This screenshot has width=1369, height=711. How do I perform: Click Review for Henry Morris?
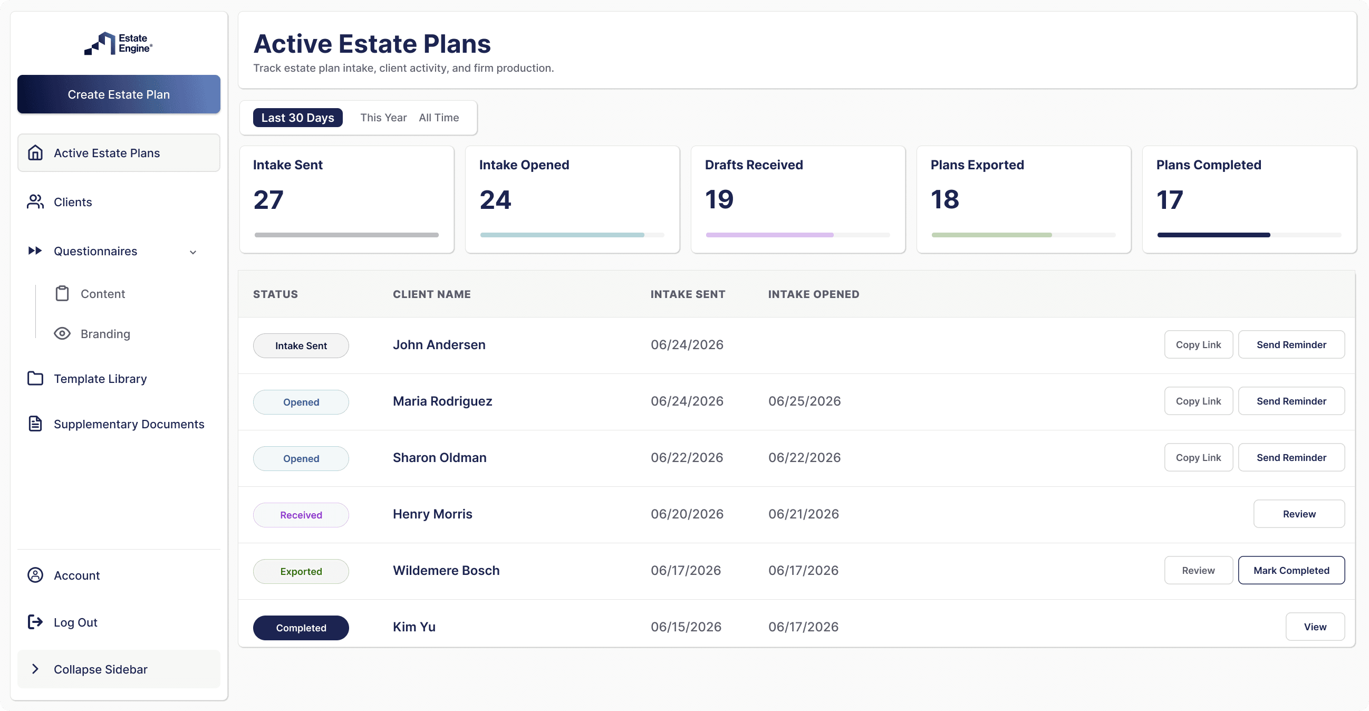[1299, 514]
